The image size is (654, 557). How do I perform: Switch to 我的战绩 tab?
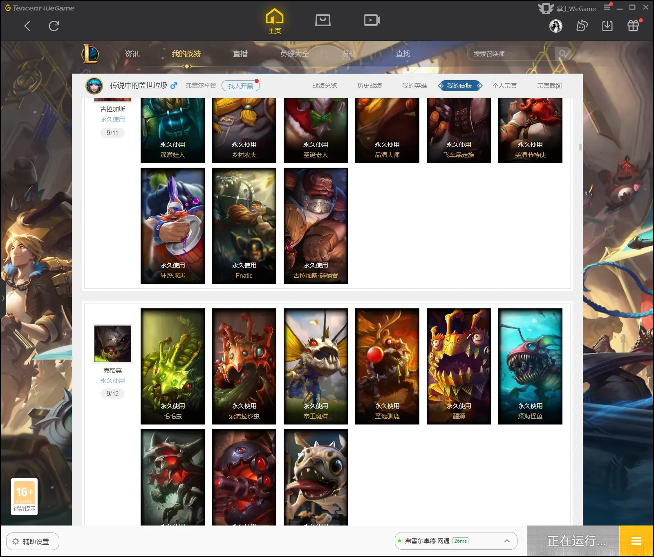pyautogui.click(x=186, y=54)
